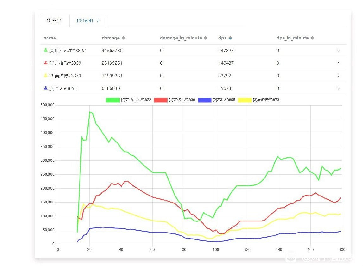Click red player icon for 齐格飞#3839
Viewport: 363px width, 266px height.
click(x=46, y=63)
